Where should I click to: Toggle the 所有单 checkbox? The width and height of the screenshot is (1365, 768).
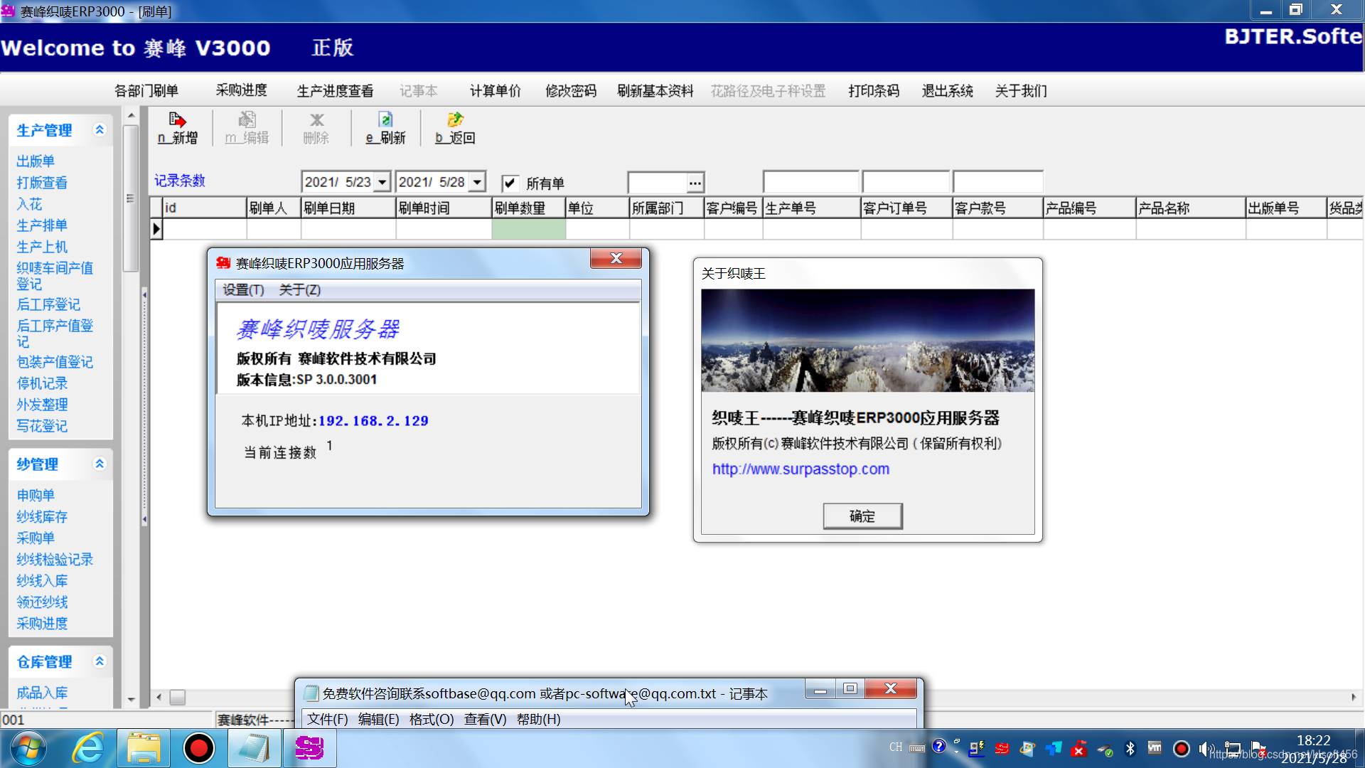point(510,183)
